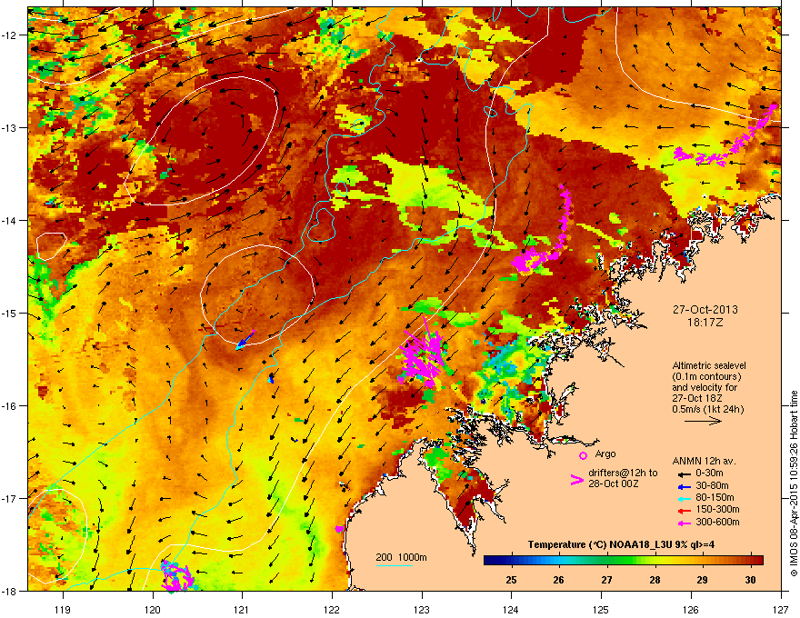
Task: Click the temperature colorbar at 30 degrees
Action: coord(750,561)
